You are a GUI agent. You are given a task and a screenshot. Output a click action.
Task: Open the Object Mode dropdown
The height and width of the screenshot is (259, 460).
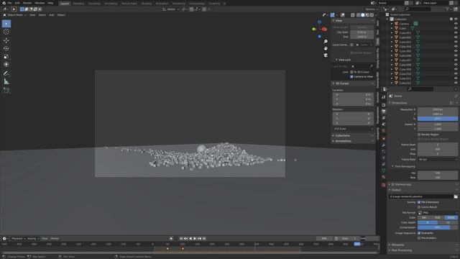[x=14, y=14]
